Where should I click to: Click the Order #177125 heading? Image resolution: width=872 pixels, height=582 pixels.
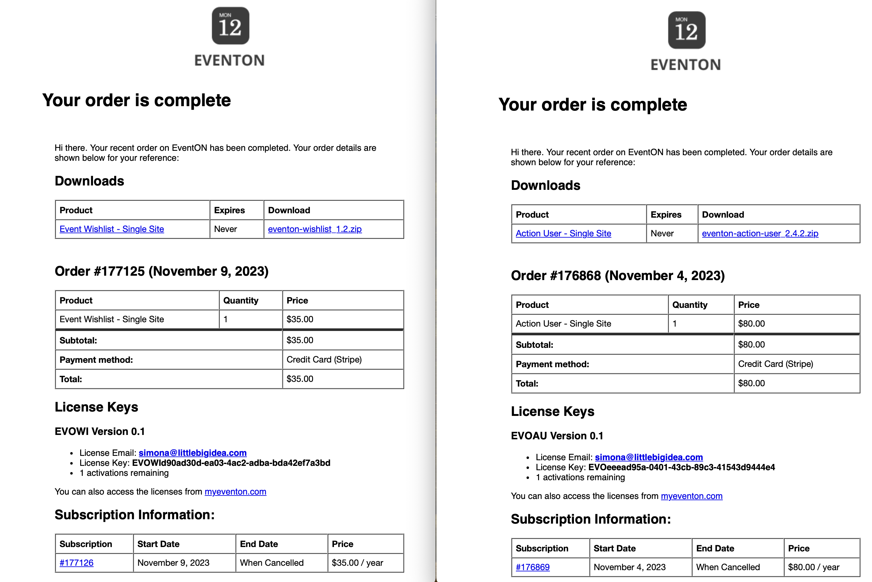(162, 271)
